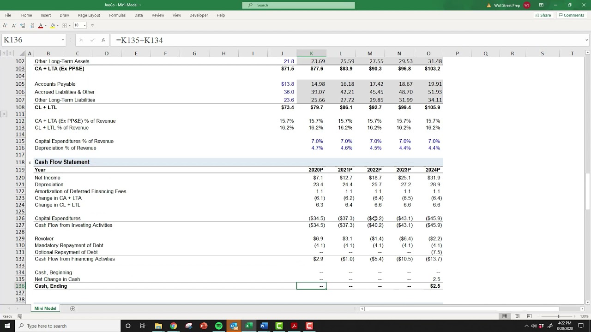Apply the red font color button
Screen dimensions: 591x332
point(40,25)
